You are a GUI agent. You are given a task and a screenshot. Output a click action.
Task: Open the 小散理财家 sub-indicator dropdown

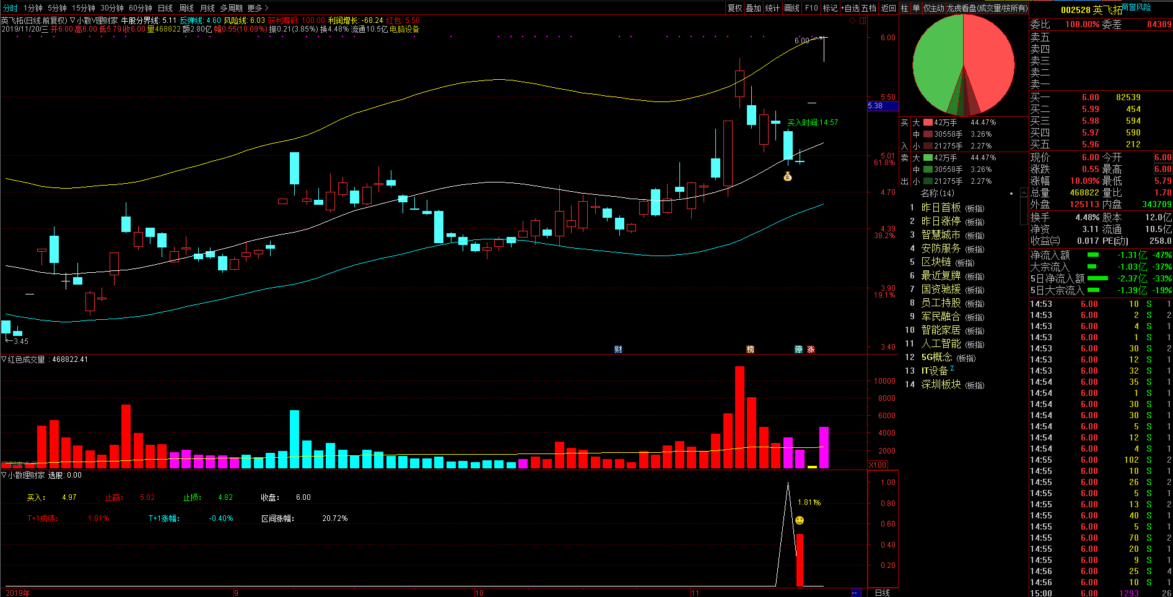click(4, 475)
